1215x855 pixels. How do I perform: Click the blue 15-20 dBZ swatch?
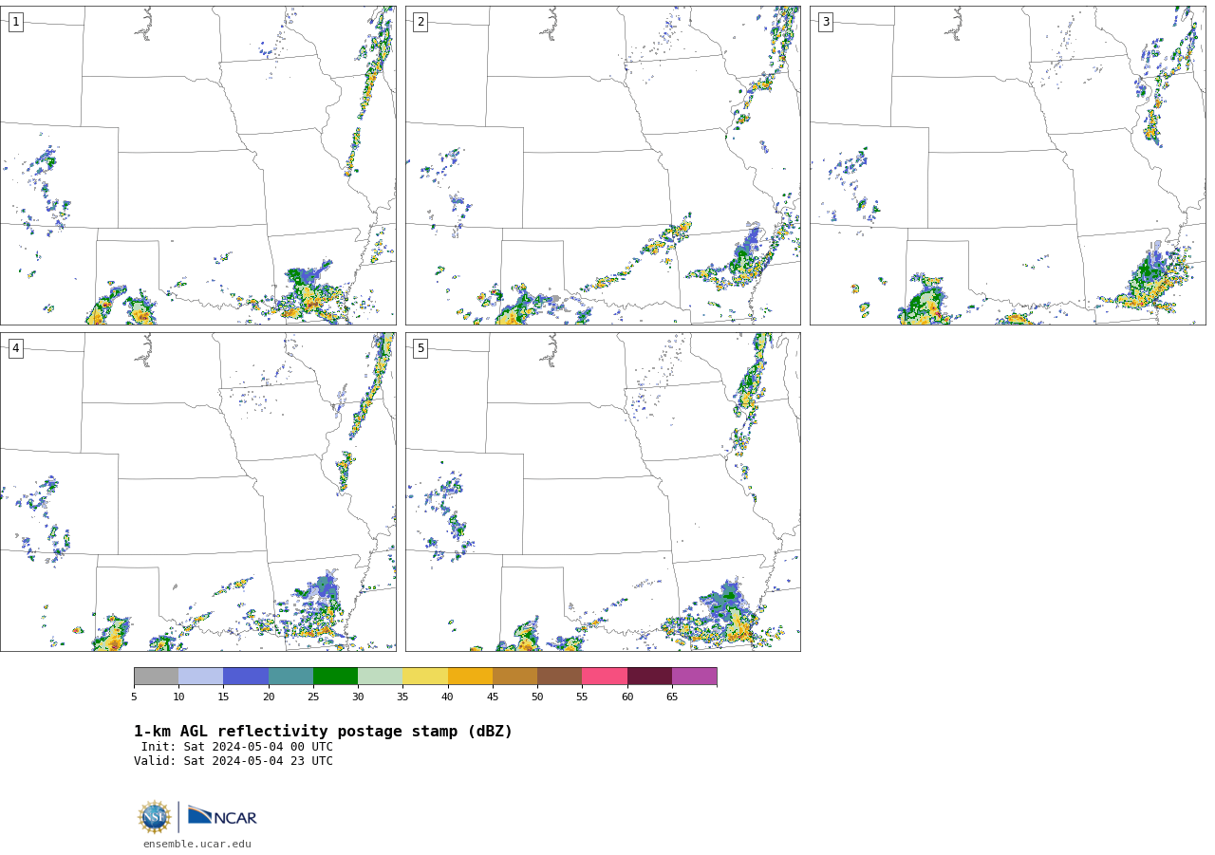[246, 677]
